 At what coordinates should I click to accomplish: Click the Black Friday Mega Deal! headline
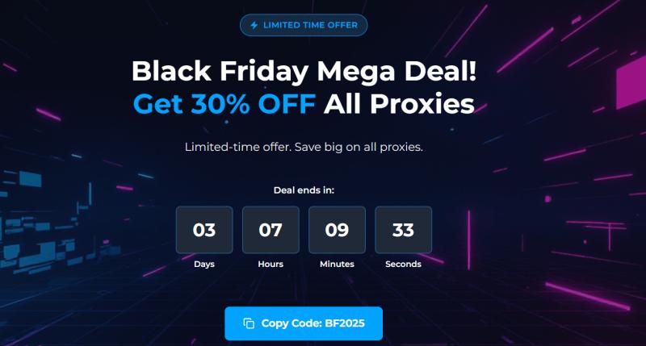pos(304,71)
